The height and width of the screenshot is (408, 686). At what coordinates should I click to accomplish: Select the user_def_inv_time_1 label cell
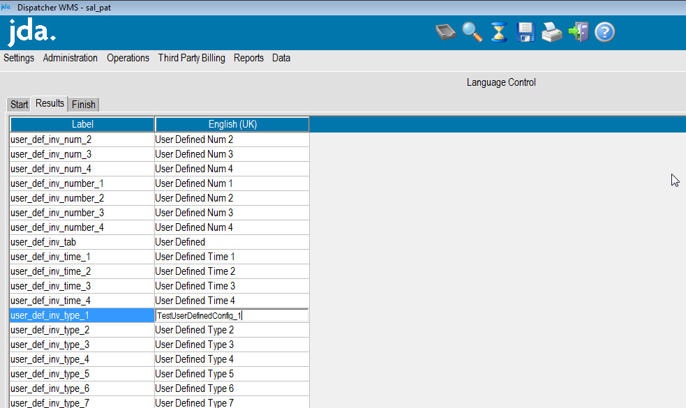click(x=82, y=257)
